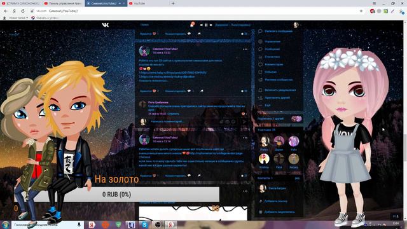Open author avatar of 13:32 post
This screenshot has width=407, height=229.
(x=144, y=51)
